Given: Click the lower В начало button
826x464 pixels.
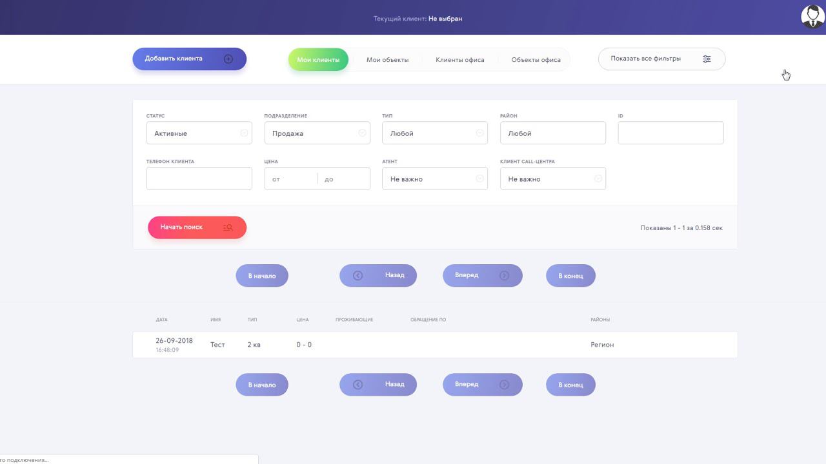Looking at the screenshot, I should (262, 385).
